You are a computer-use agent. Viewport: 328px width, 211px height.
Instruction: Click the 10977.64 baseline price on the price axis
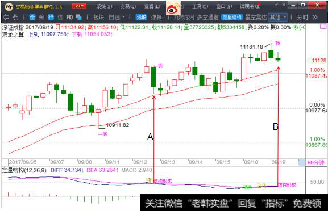pos(317,111)
